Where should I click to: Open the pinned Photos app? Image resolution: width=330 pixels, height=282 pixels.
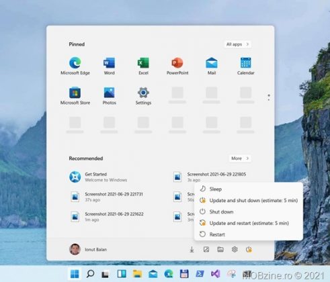coord(109,96)
